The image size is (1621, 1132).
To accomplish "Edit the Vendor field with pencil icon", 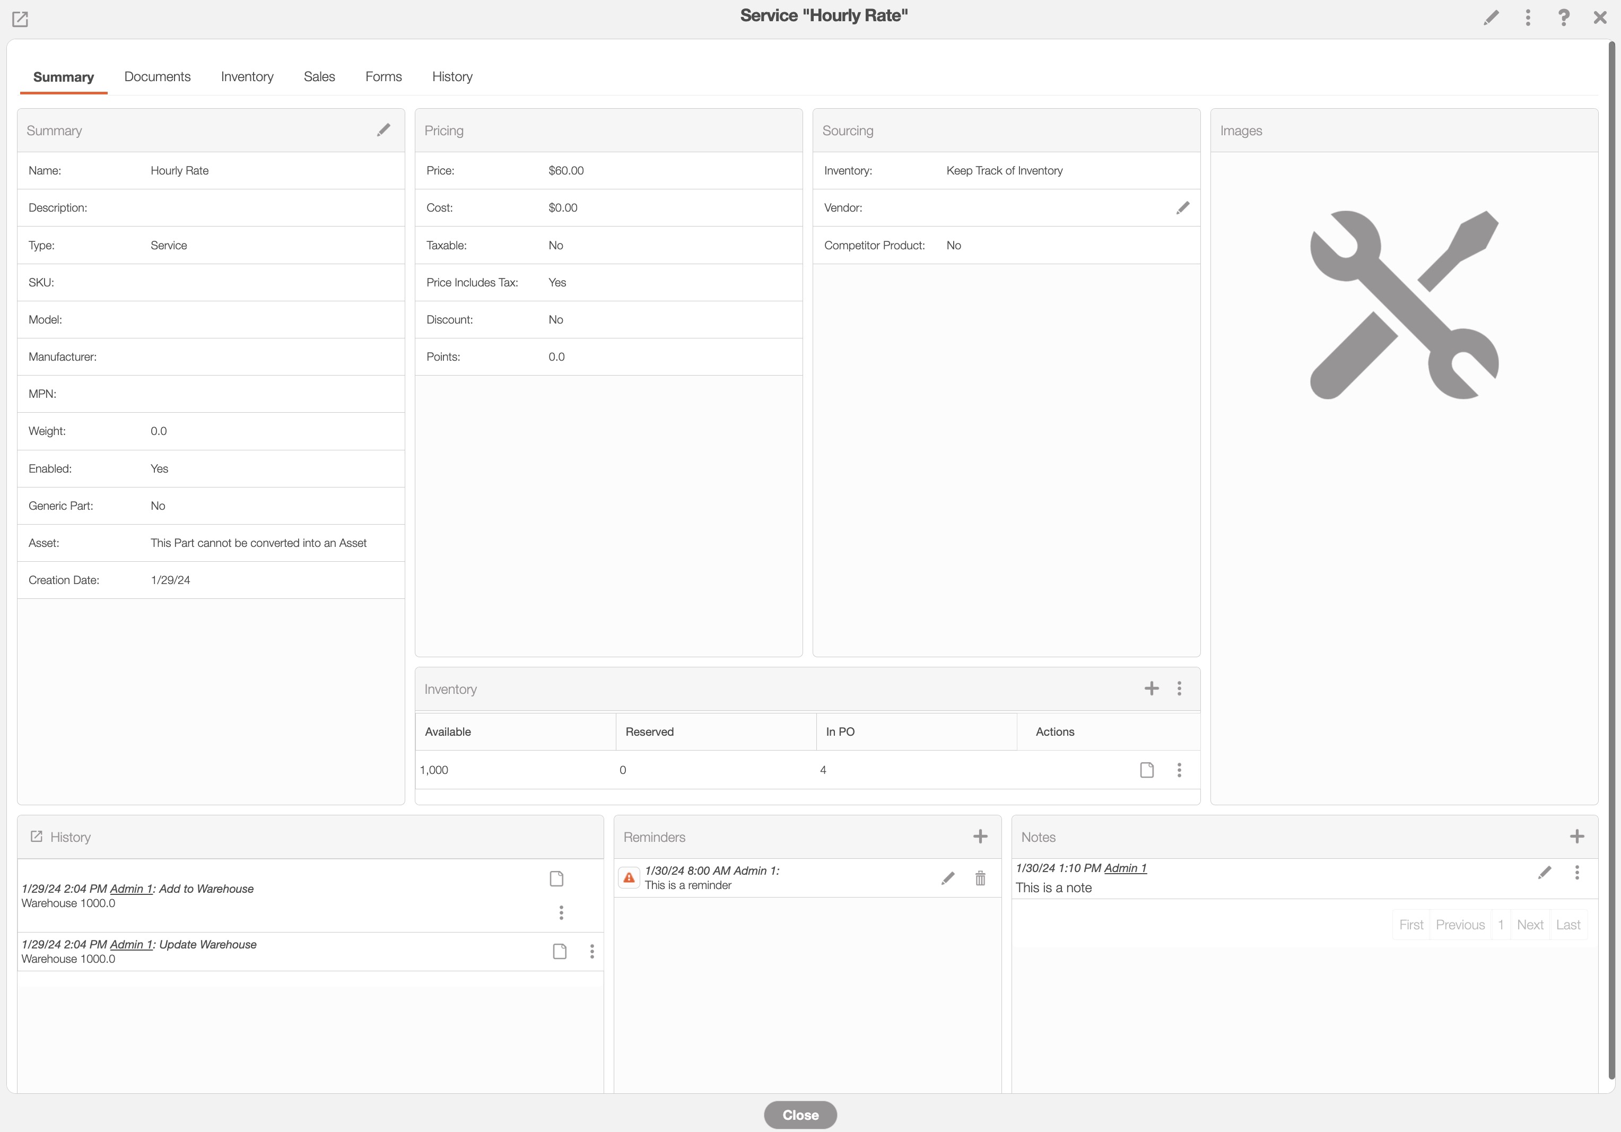I will pos(1182,207).
